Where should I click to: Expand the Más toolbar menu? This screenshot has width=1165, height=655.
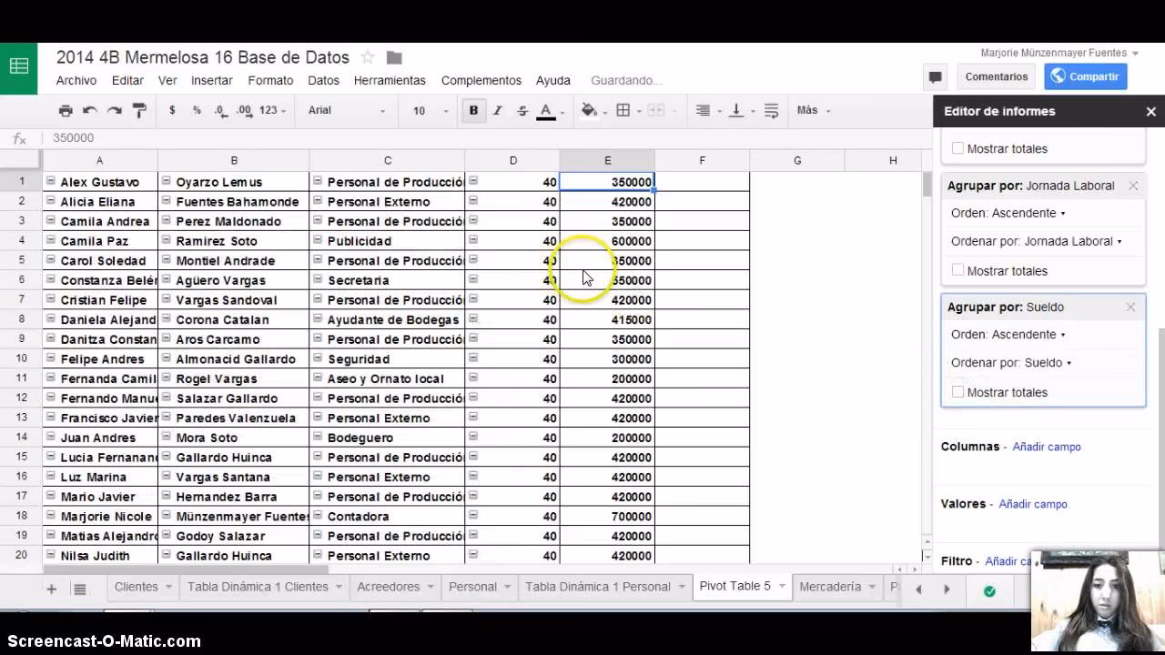(x=813, y=110)
